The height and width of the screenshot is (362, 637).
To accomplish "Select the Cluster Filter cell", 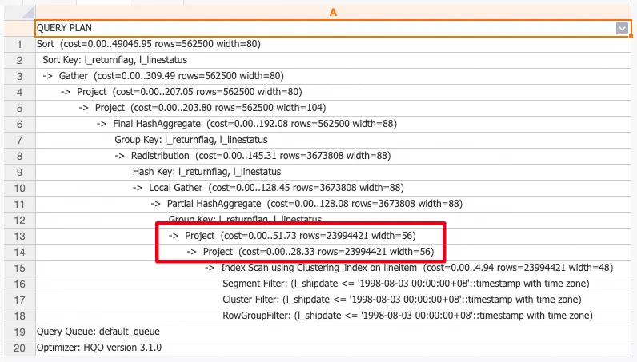I will pyautogui.click(x=333, y=300).
